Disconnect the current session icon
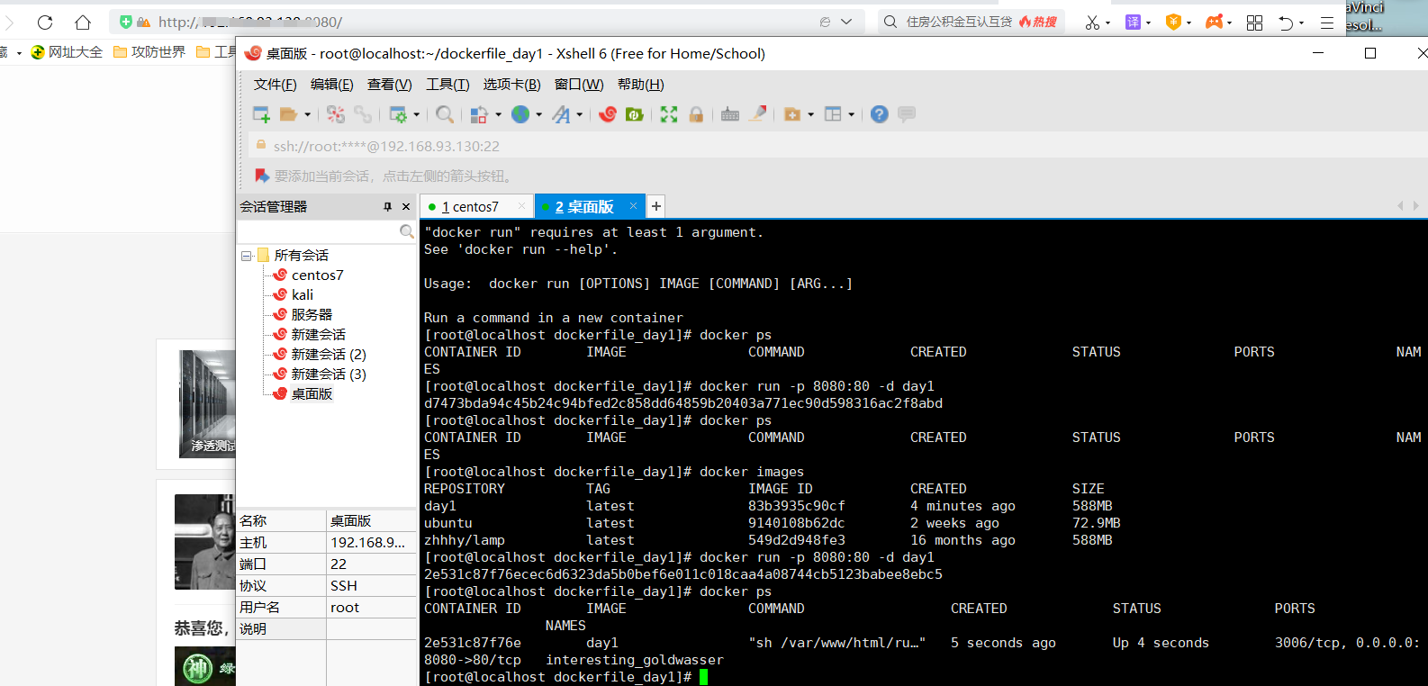The height and width of the screenshot is (686, 1428). click(336, 114)
